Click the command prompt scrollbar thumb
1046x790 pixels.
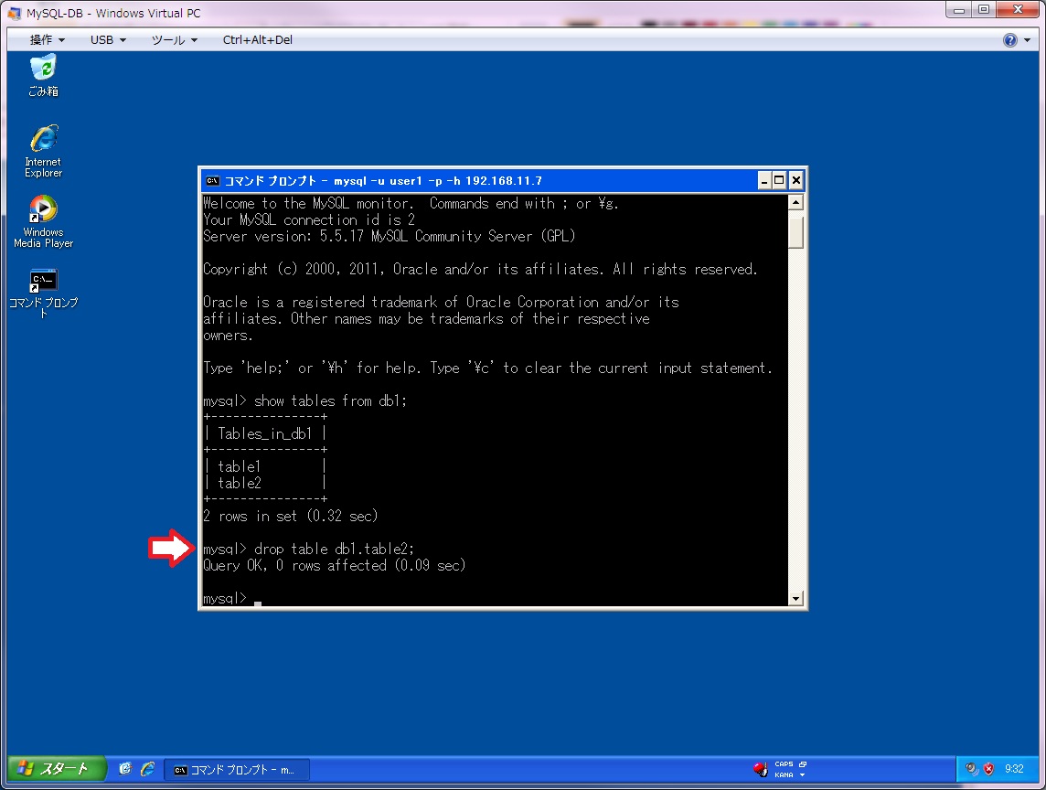[x=795, y=232]
